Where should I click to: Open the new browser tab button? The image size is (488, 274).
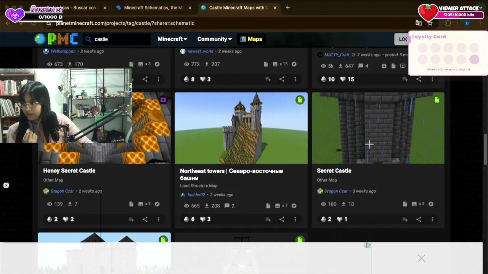[x=288, y=8]
